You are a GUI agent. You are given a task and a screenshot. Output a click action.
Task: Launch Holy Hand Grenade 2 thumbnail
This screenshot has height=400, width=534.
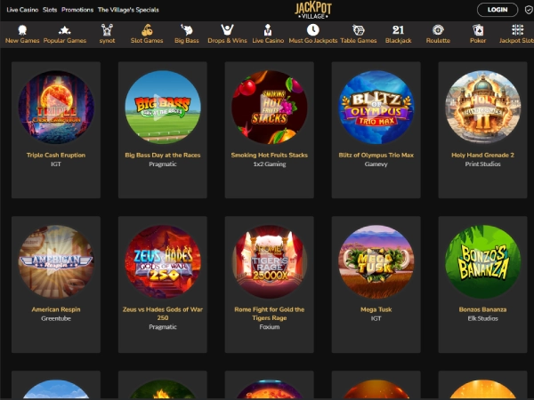point(482,107)
